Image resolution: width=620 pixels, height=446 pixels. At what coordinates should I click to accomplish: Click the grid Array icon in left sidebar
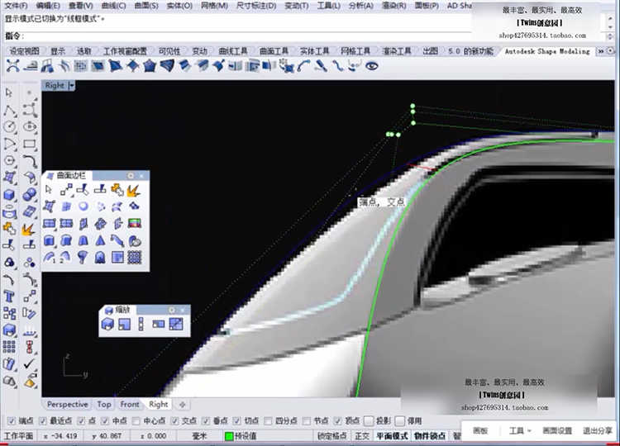point(9,347)
